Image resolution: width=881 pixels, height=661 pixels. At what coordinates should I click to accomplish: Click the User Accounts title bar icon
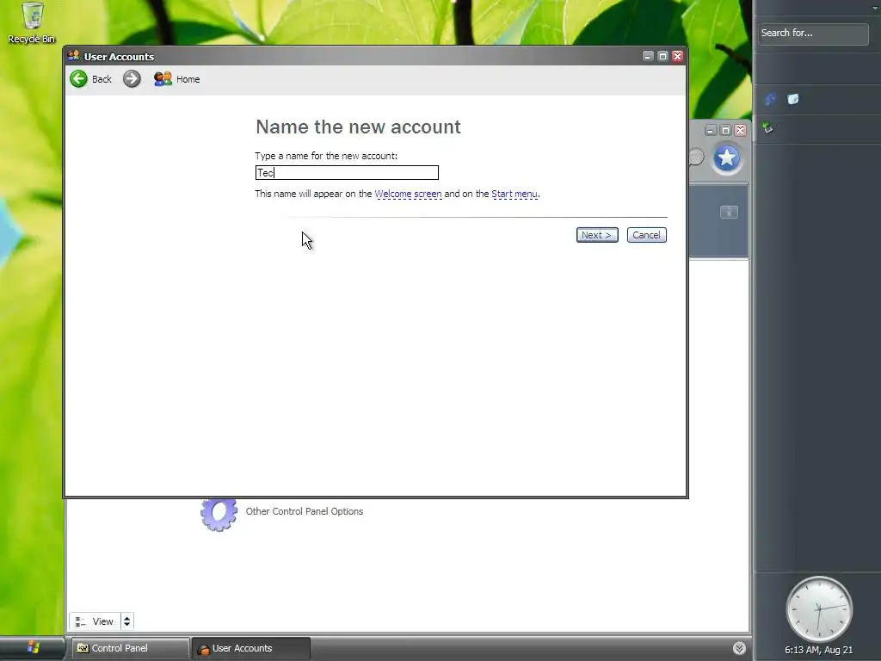pyautogui.click(x=74, y=56)
